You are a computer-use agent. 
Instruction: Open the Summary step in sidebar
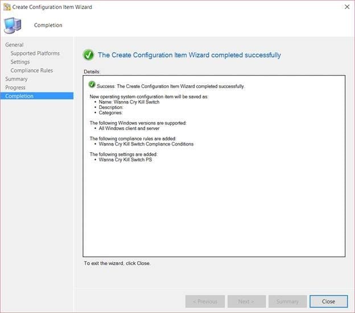(x=16, y=79)
